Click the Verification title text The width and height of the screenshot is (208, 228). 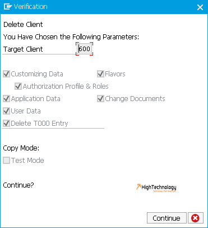pos(31,7)
